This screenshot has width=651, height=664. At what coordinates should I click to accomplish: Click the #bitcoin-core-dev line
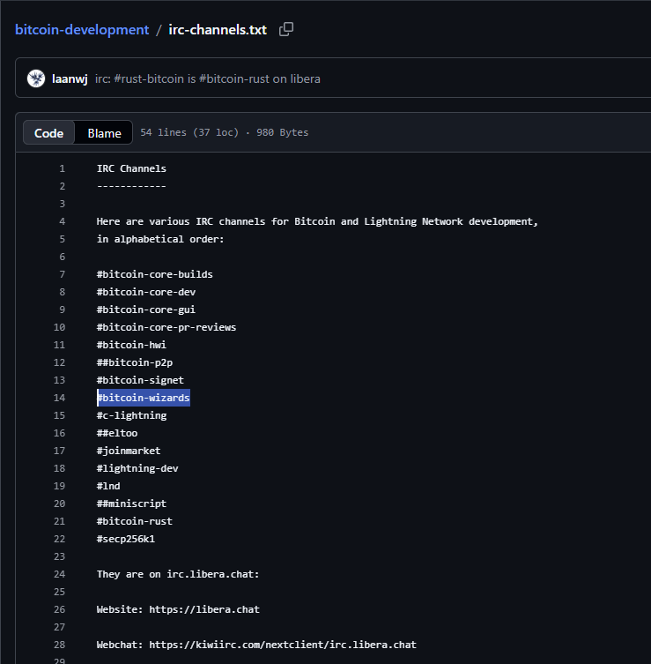pyautogui.click(x=146, y=292)
